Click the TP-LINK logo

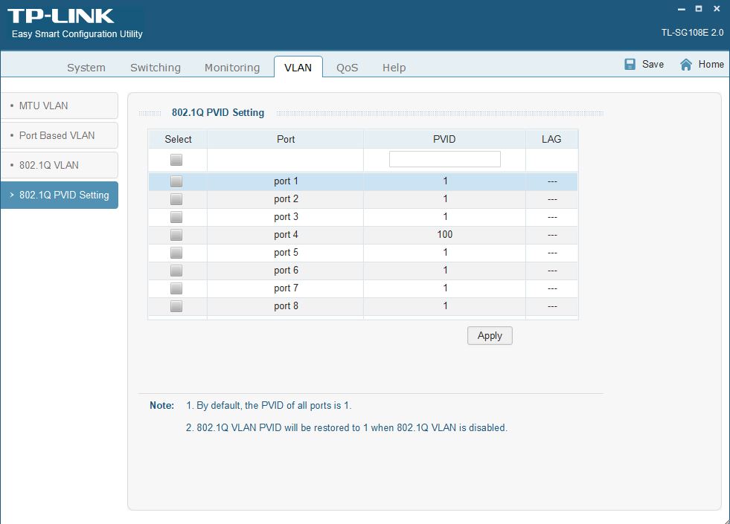61,16
